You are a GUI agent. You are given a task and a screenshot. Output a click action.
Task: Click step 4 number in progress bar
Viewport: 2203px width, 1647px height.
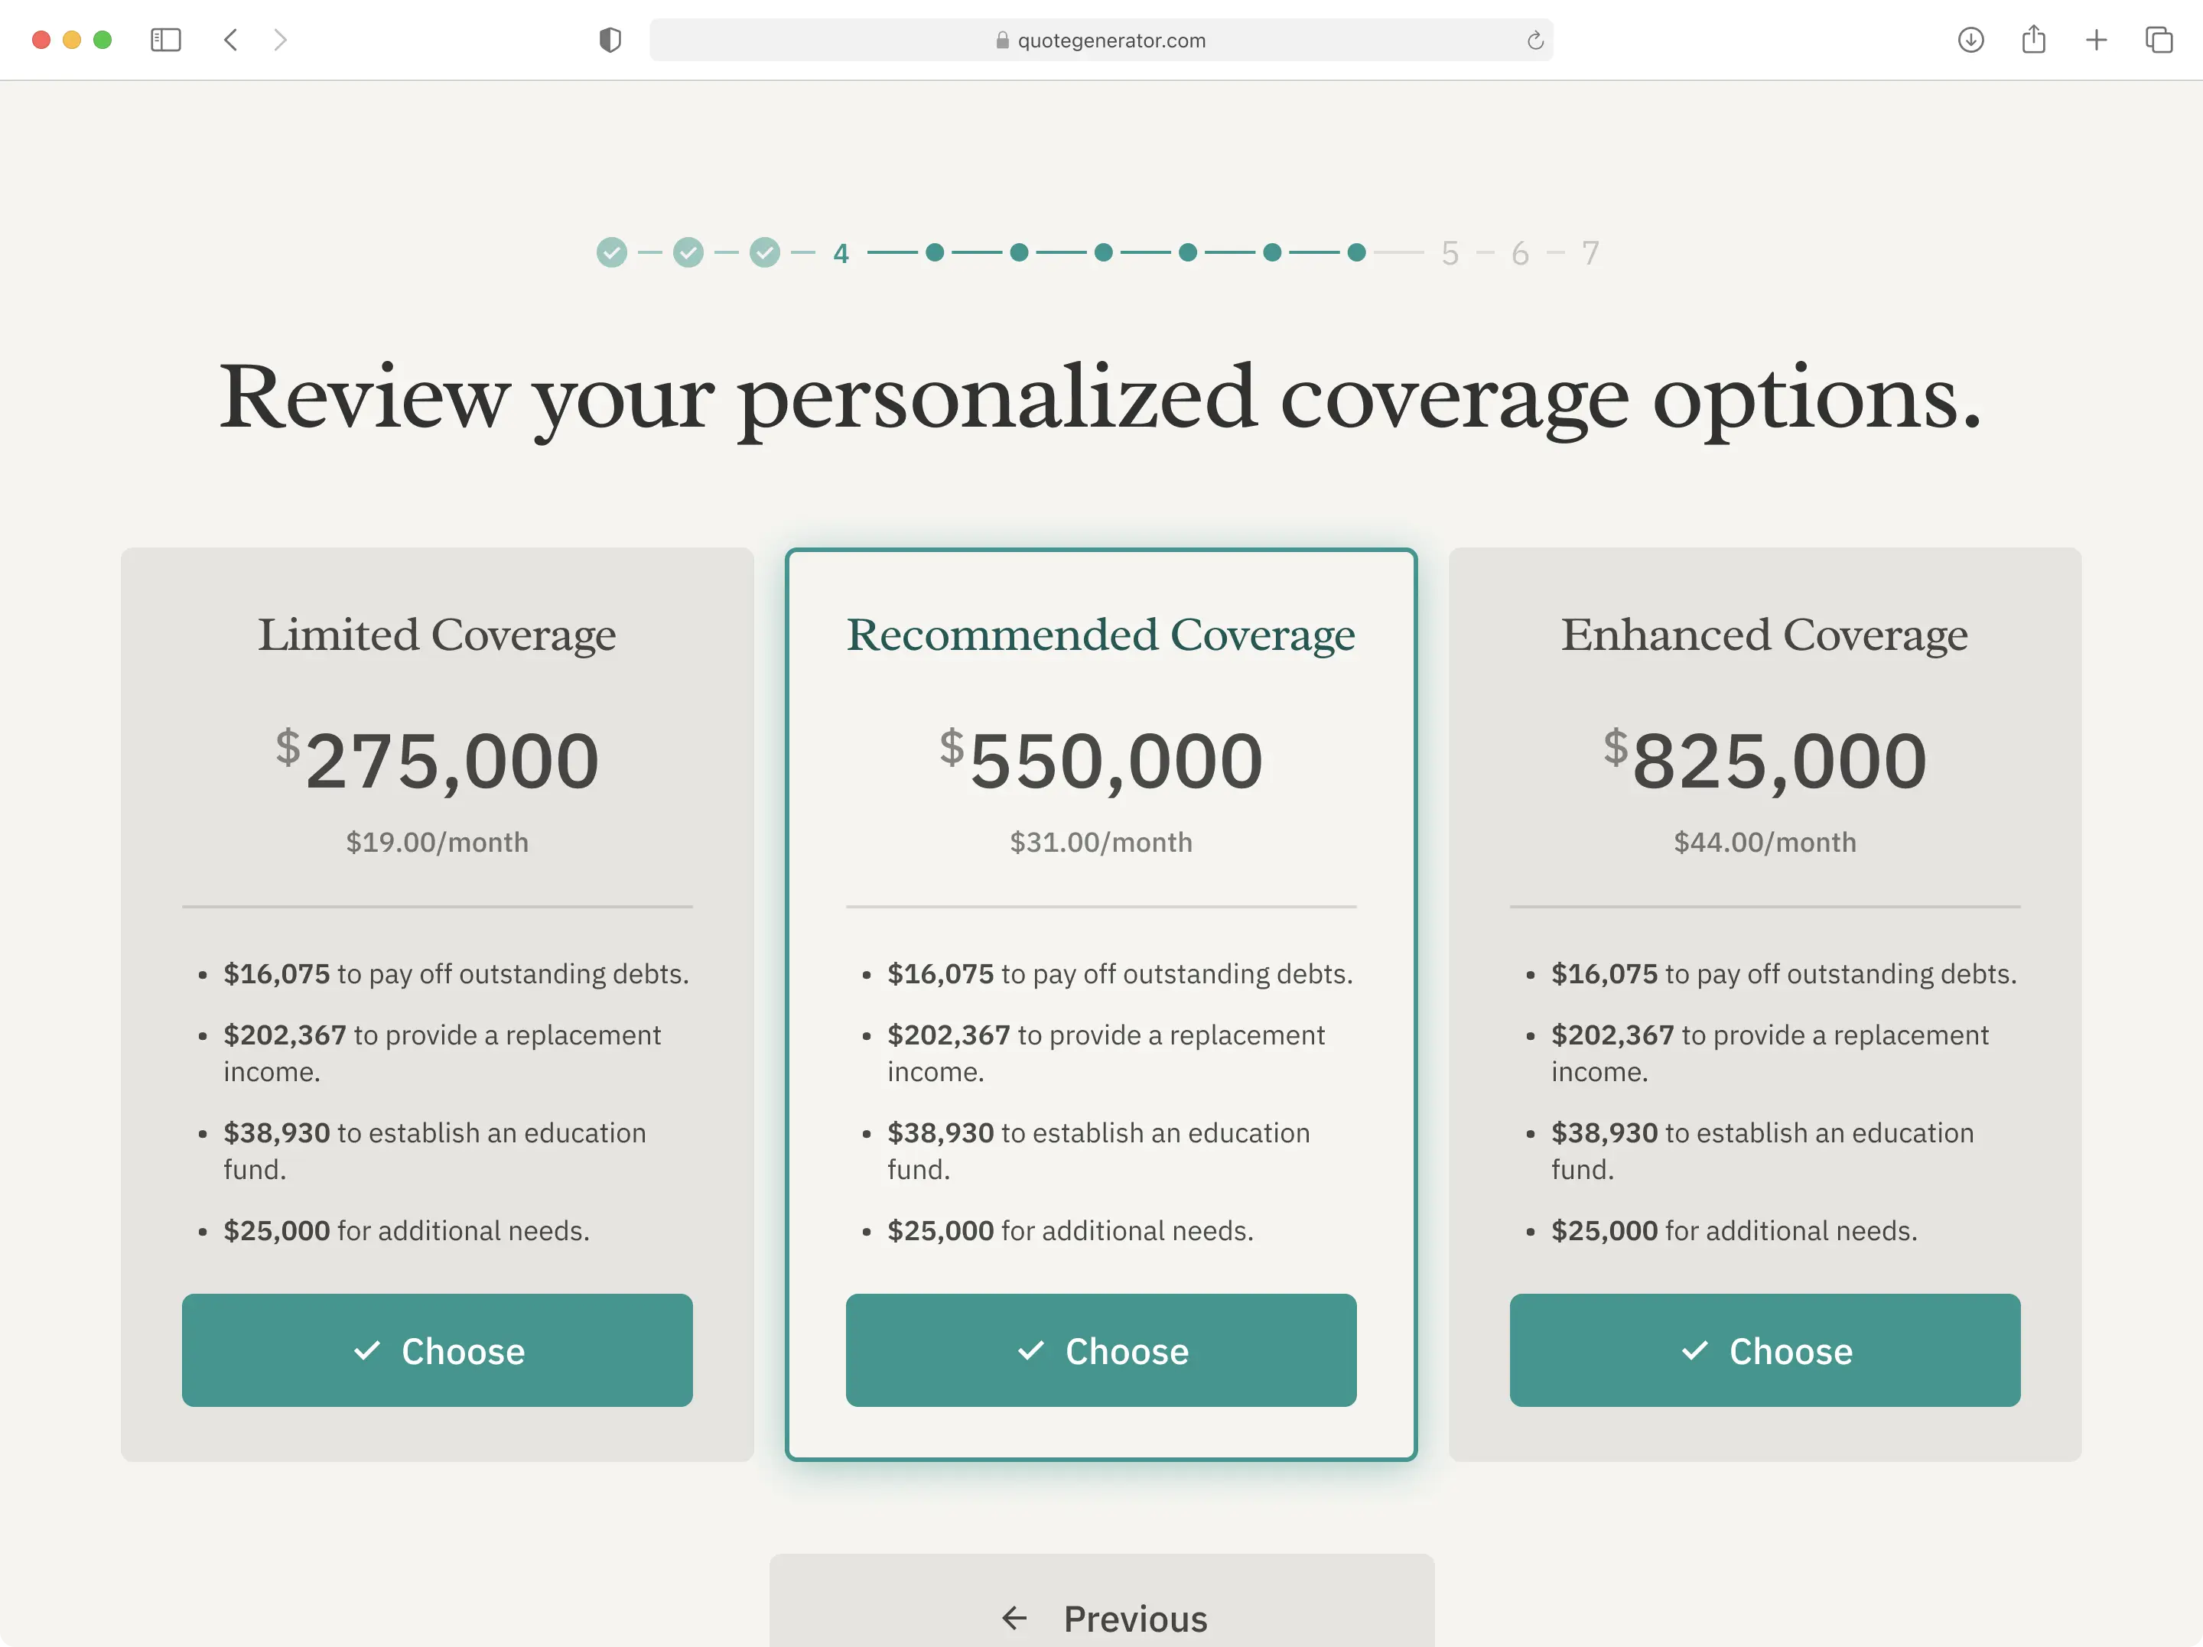point(841,253)
